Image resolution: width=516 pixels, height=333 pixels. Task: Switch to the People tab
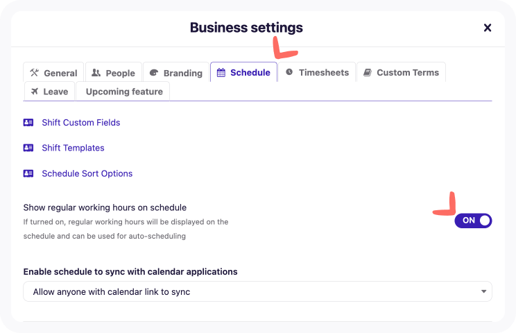click(113, 73)
